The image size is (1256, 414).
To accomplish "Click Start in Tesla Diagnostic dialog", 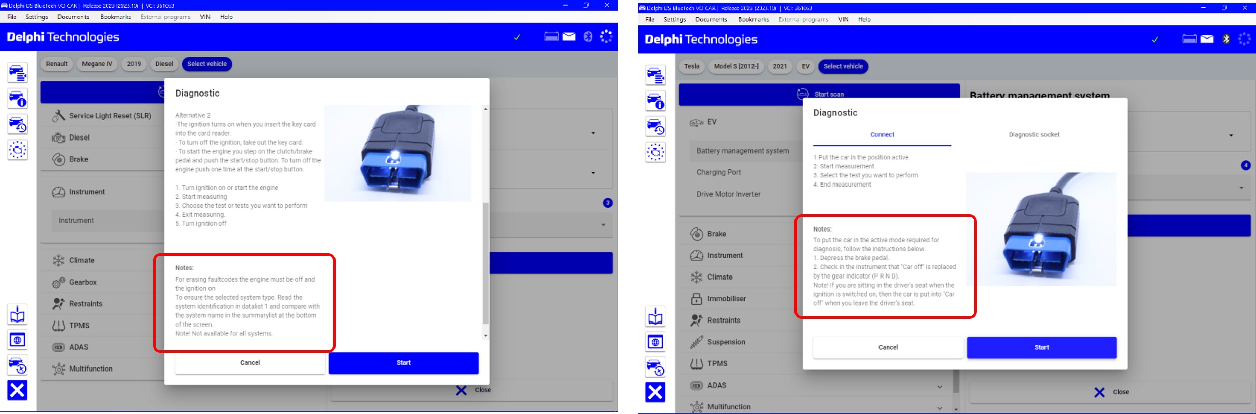I will pyautogui.click(x=1042, y=348).
